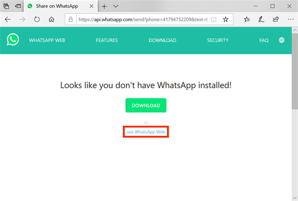Minimize the browser window
Viewport: 298px width, 201px height.
256,6
